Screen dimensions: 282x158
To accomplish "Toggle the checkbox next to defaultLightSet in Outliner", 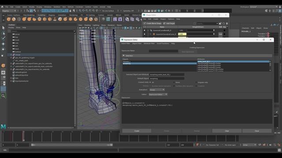I will 14,72.
